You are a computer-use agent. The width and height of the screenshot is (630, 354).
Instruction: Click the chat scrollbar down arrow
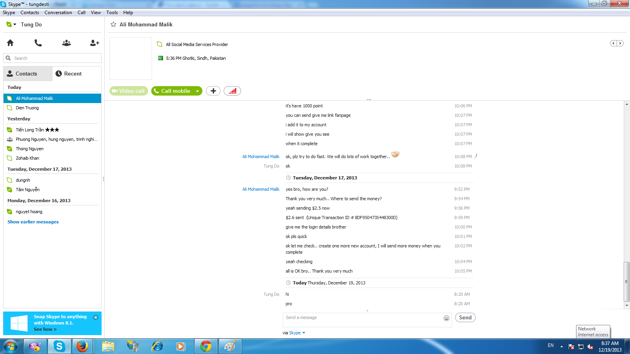point(626,305)
